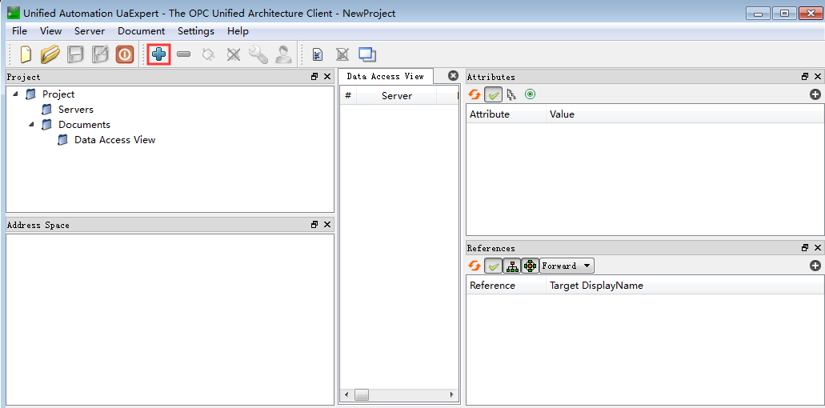Toggle the Attributes panel green checkmark button
This screenshot has height=408, width=825.
494,94
